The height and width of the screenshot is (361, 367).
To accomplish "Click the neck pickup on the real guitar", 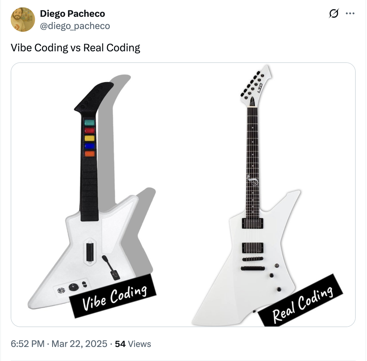I will click(x=253, y=223).
